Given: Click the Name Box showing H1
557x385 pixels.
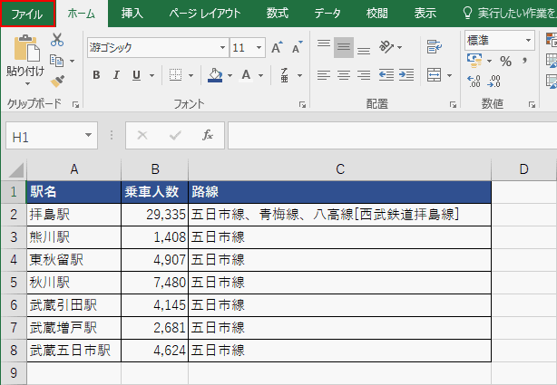Looking at the screenshot, I should (44, 136).
